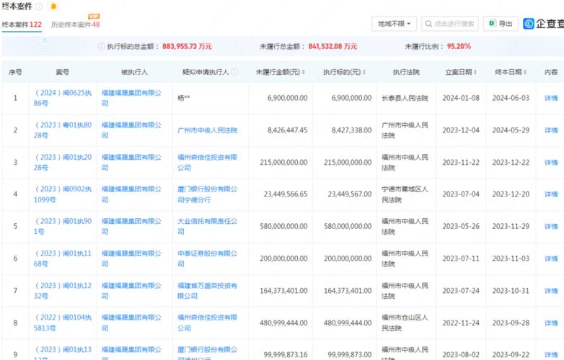This screenshot has height=360, width=564.
Task: Open 福建福晟集团有限公司 in row 1
Action: pos(131,98)
